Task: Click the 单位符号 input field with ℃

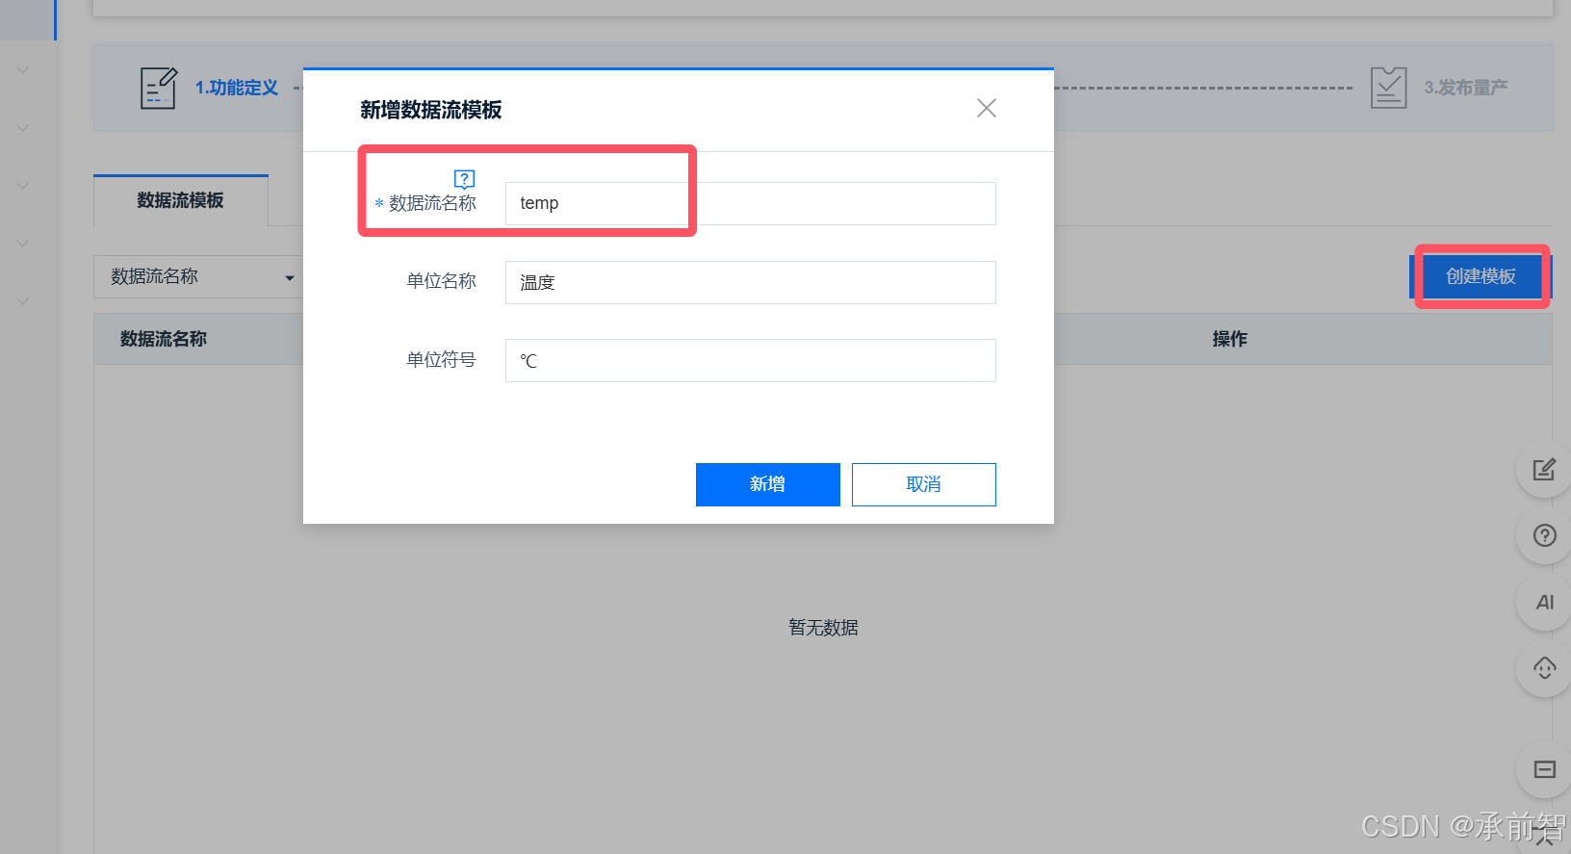Action: 750,360
